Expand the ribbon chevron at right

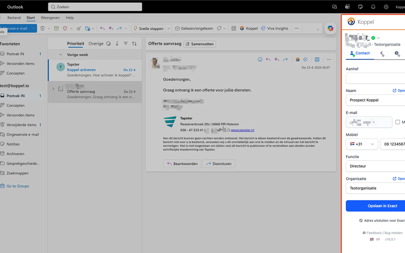(318, 29)
